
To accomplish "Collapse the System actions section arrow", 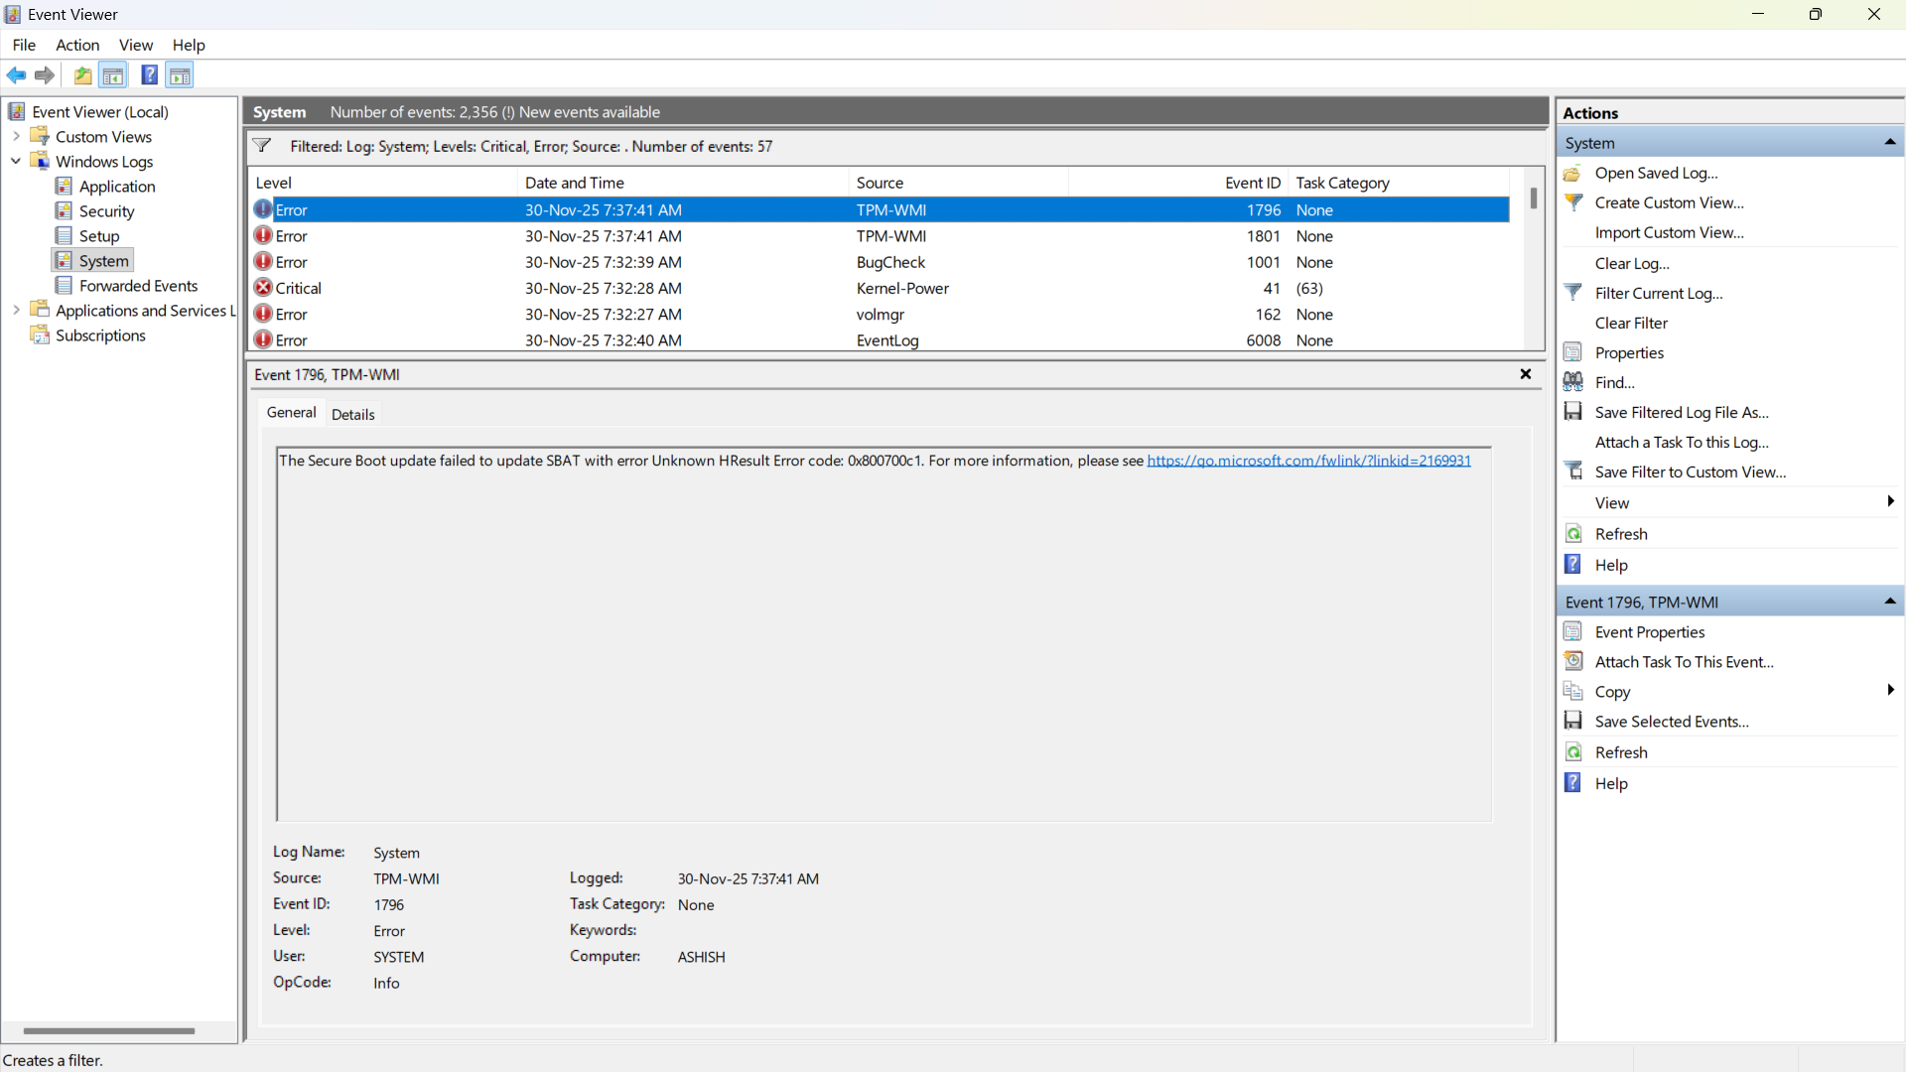I will (x=1890, y=143).
